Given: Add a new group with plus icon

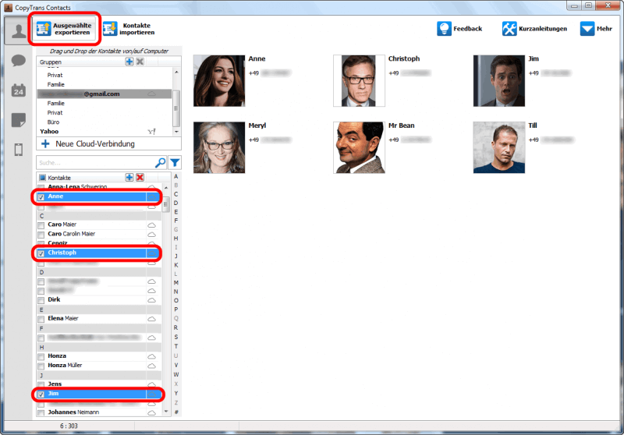Looking at the screenshot, I should click(129, 62).
